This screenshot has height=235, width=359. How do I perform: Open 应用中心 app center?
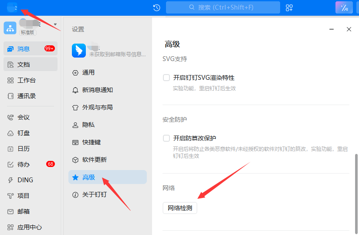pyautogui.click(x=30, y=227)
